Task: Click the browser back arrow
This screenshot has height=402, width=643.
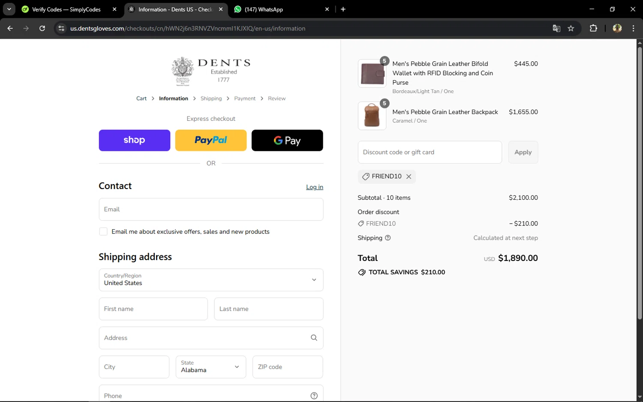Action: (x=10, y=28)
